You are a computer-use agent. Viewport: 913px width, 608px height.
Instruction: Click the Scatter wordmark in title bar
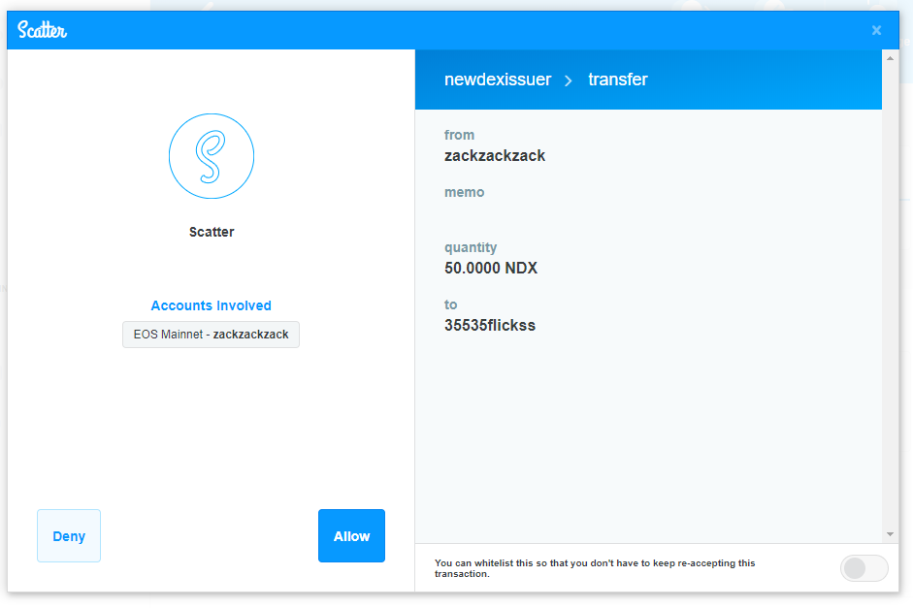[42, 30]
